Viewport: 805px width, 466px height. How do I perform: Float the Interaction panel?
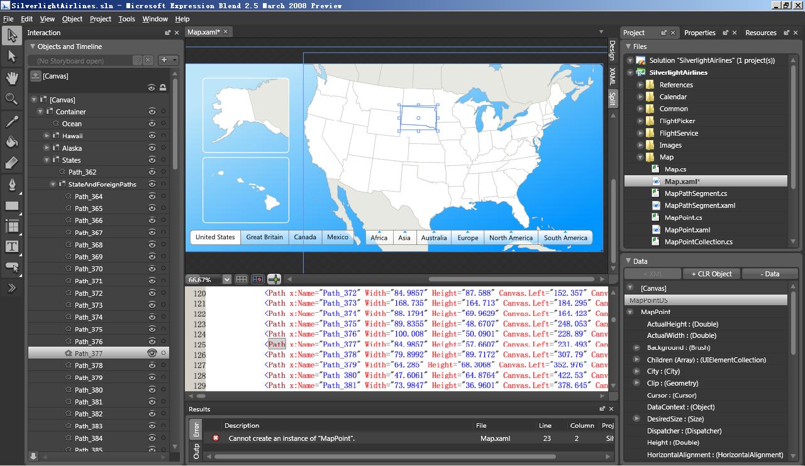[x=168, y=33]
